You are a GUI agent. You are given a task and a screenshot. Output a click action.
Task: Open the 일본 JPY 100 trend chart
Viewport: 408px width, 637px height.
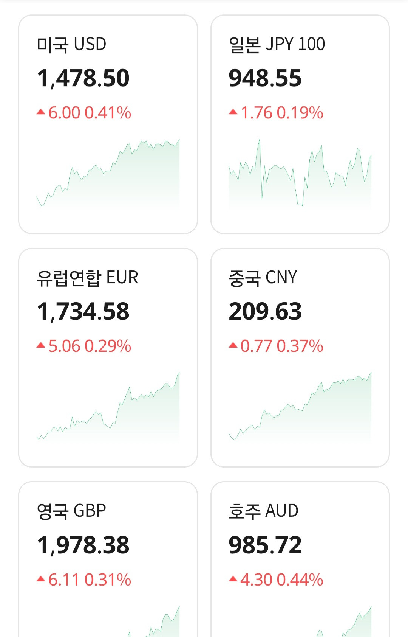(300, 173)
